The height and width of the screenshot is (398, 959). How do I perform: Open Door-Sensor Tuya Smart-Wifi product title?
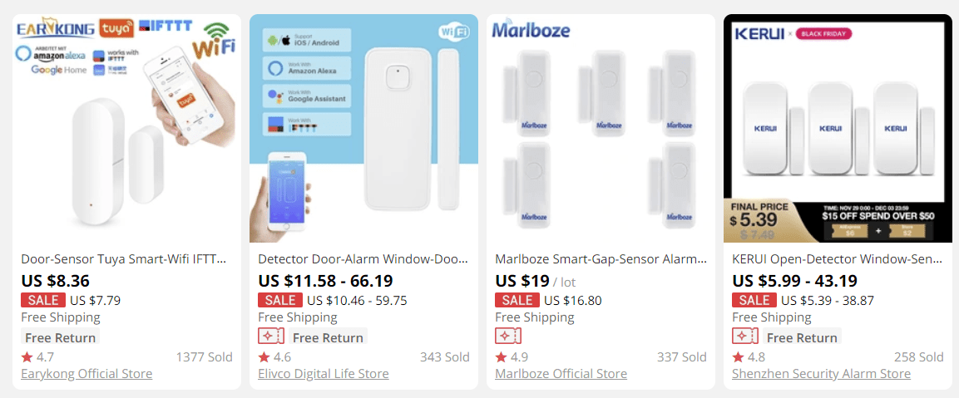pyautogui.click(x=123, y=259)
